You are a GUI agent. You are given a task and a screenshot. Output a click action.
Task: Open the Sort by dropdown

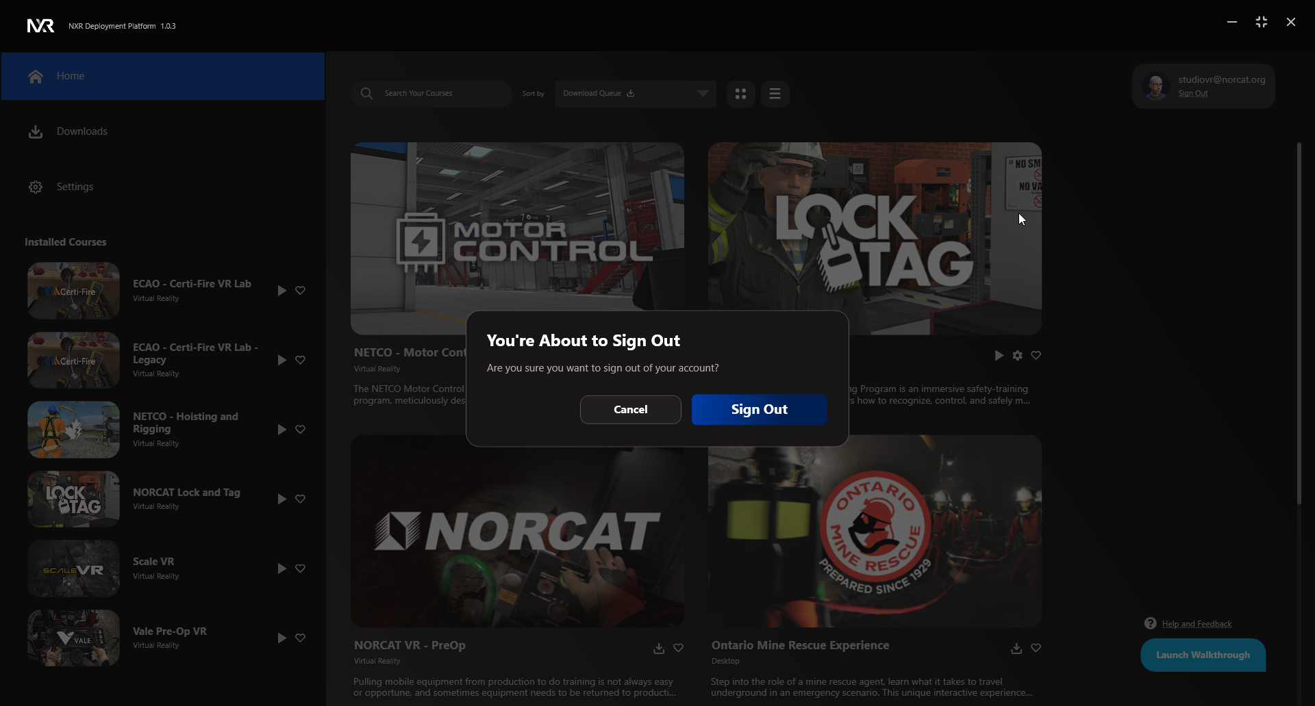coord(627,94)
